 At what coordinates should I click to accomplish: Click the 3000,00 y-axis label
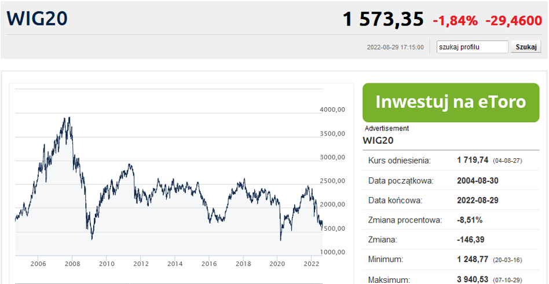(332, 157)
